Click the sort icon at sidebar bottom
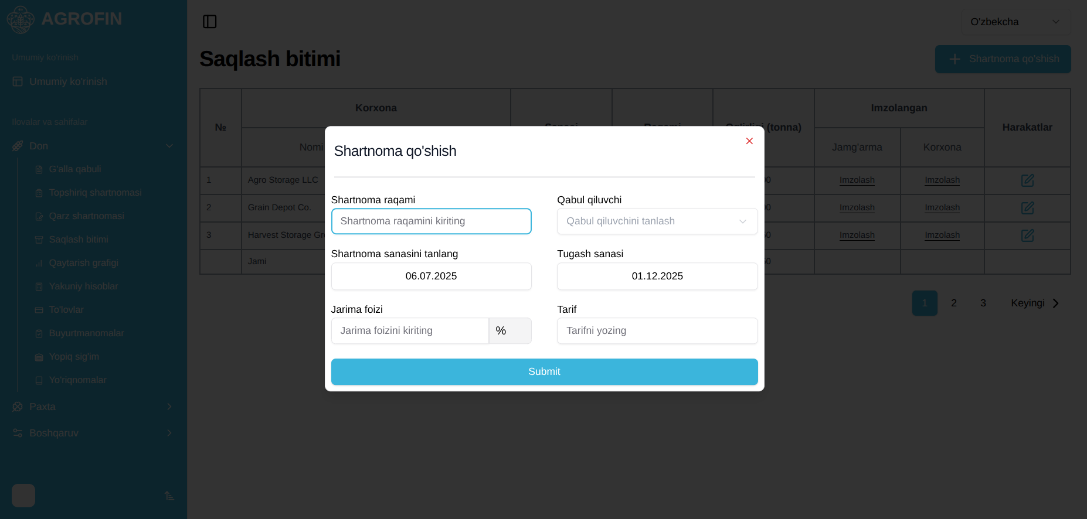The width and height of the screenshot is (1087, 519). tap(169, 496)
